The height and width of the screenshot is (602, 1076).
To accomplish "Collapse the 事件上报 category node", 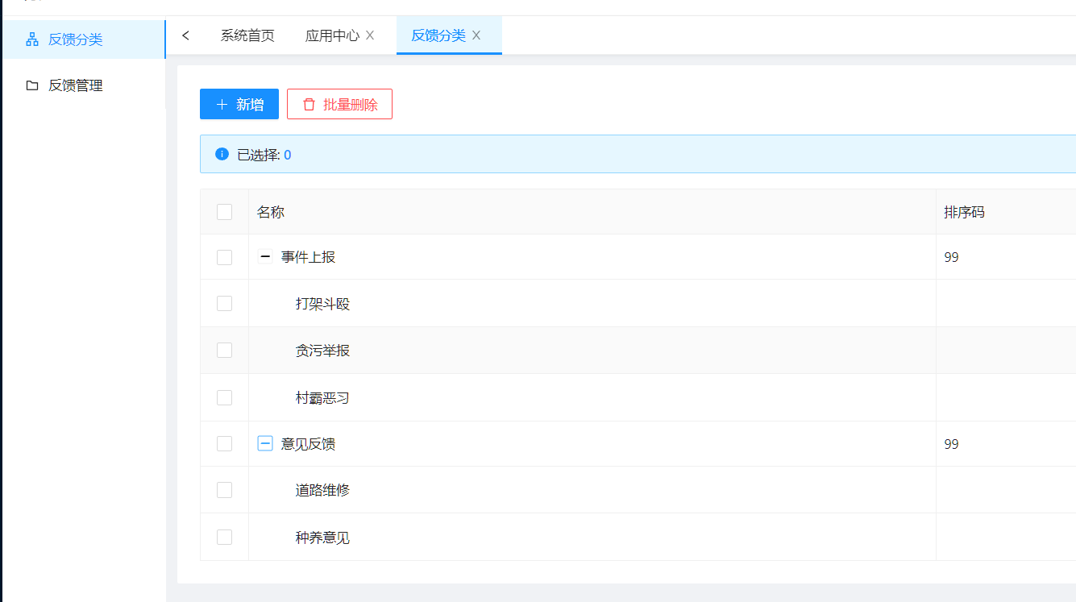I will click(x=264, y=256).
